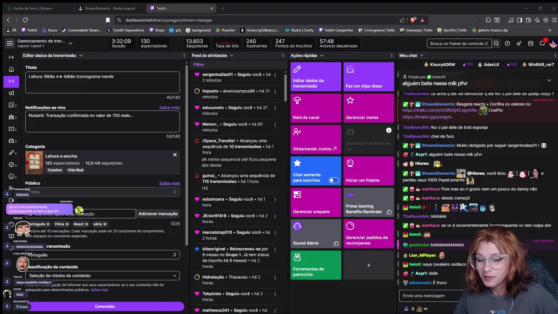Click the Busca no Painel de controle field
Viewport: 558px width, 314px height.
[x=459, y=43]
